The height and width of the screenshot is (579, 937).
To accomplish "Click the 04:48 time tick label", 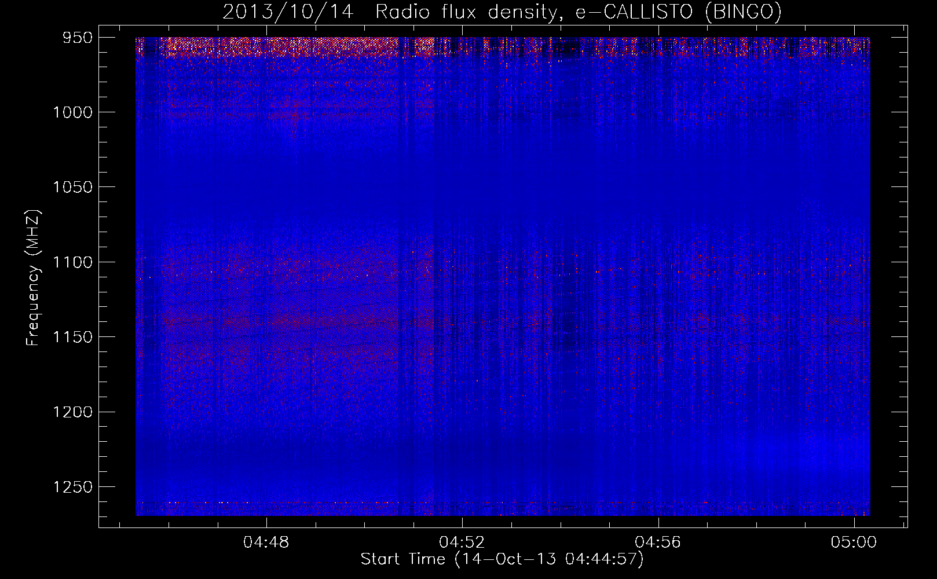I will (266, 543).
